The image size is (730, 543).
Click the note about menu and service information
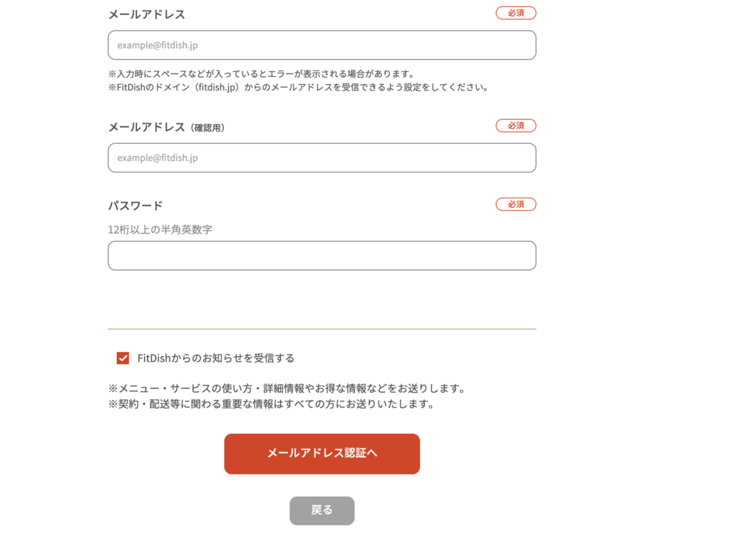point(287,388)
